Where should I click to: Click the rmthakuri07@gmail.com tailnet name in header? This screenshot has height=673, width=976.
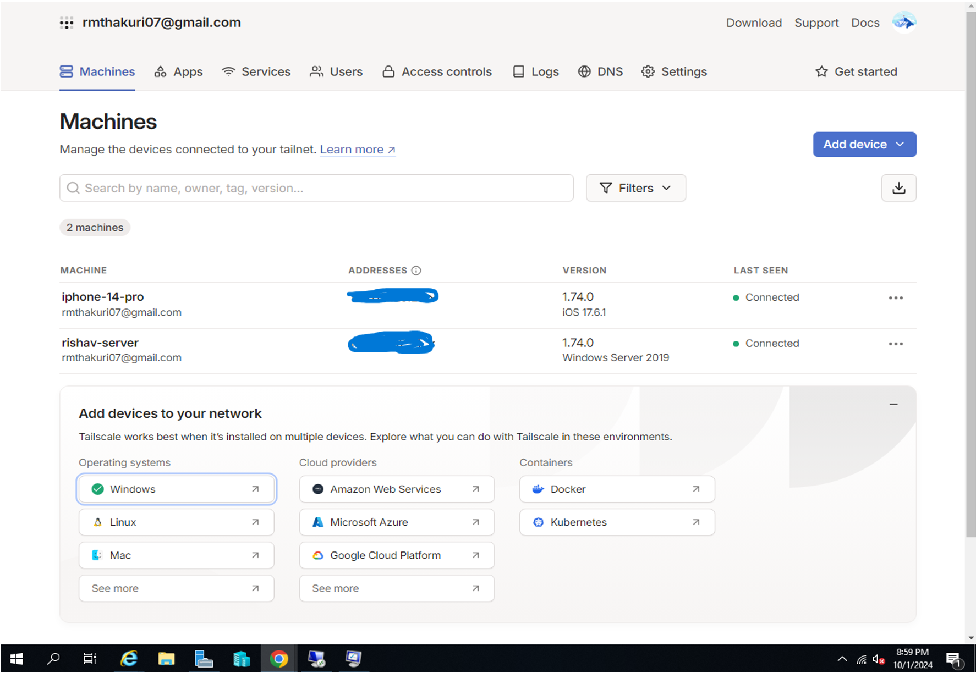162,23
